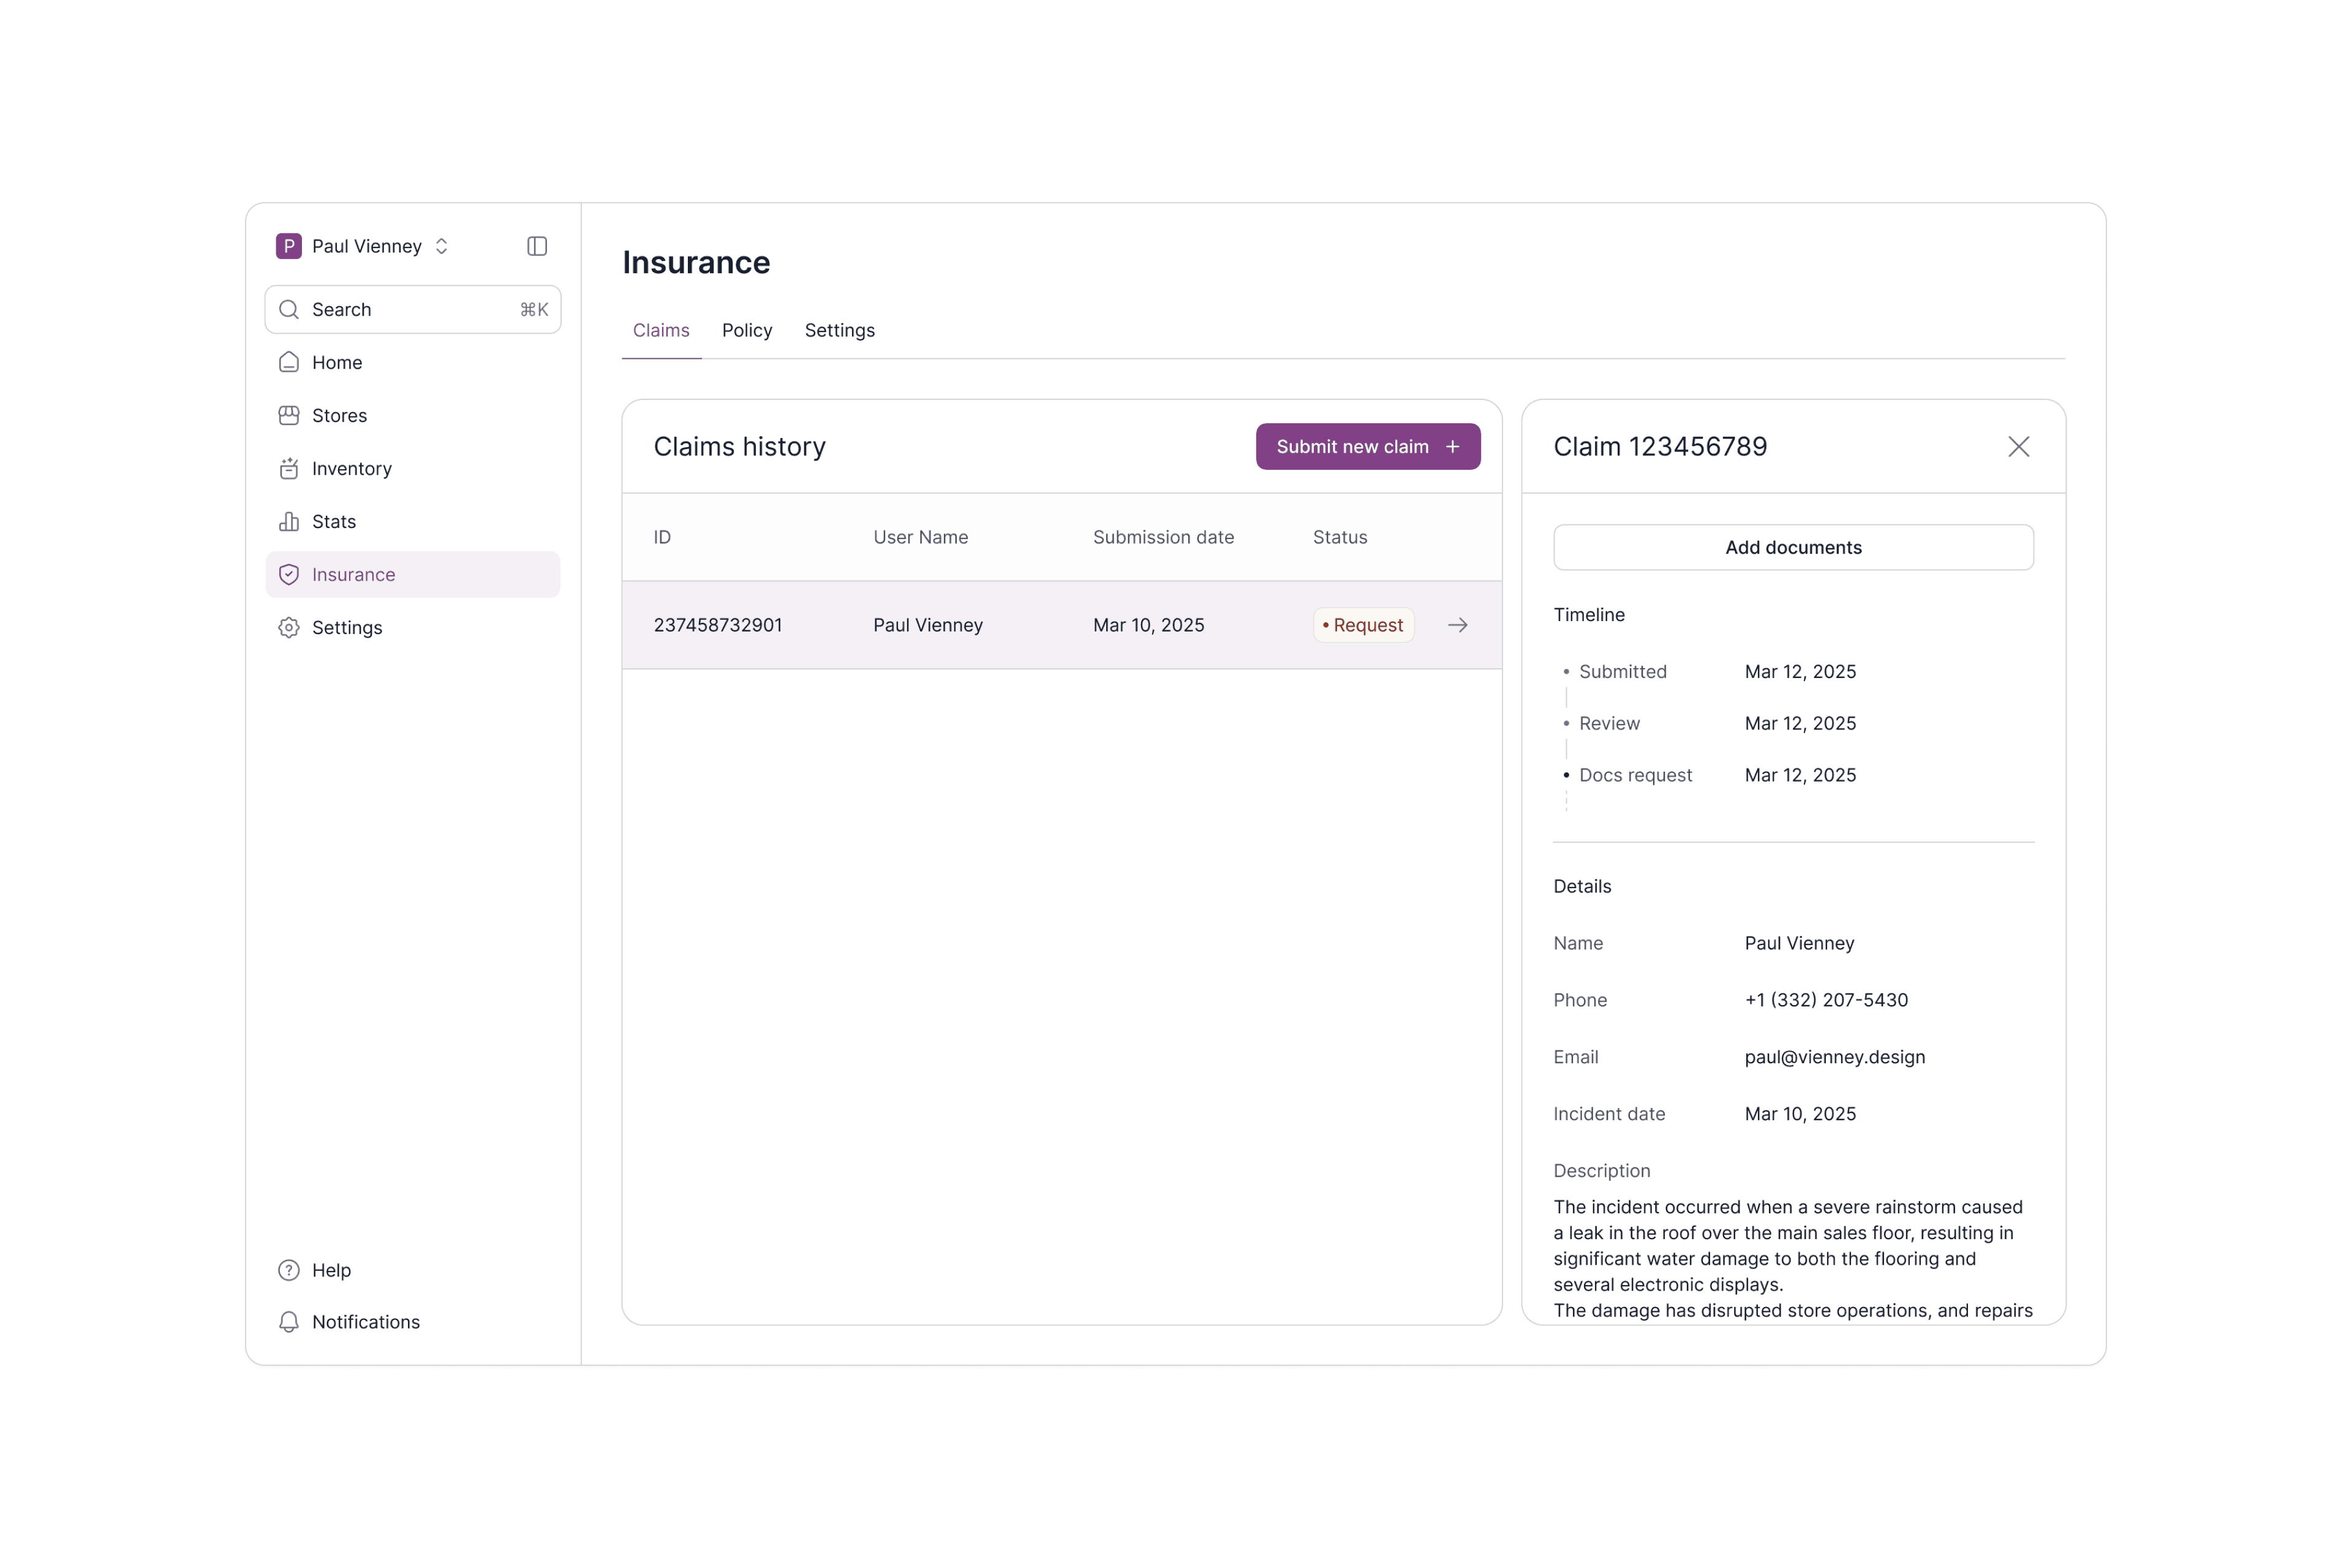Viewport: 2352px width, 1568px height.
Task: Toggle the sidebar collapse icon
Action: point(537,246)
